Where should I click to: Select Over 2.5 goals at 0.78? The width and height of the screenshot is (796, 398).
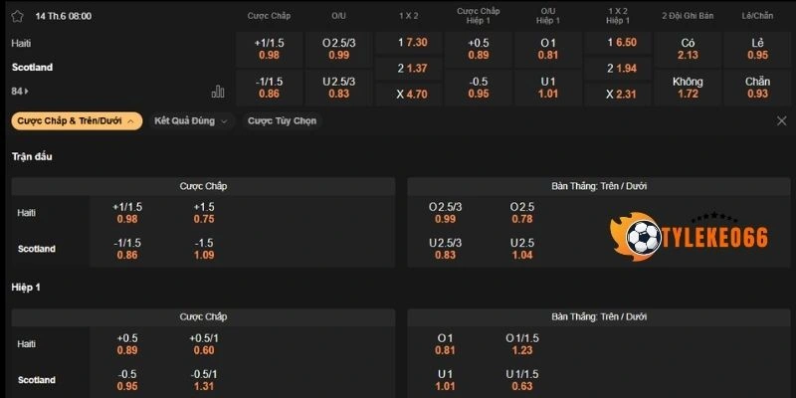tap(521, 213)
